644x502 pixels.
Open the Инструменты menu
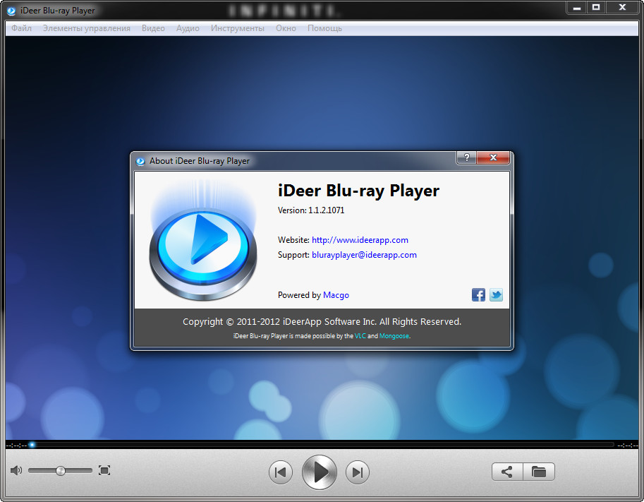point(238,28)
